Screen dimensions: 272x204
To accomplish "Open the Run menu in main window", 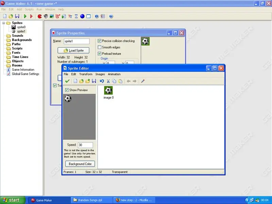I will point(39,10).
